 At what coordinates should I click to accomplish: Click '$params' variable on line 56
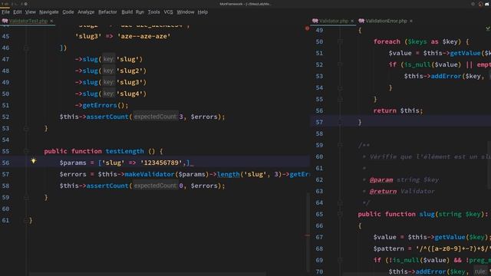73,163
